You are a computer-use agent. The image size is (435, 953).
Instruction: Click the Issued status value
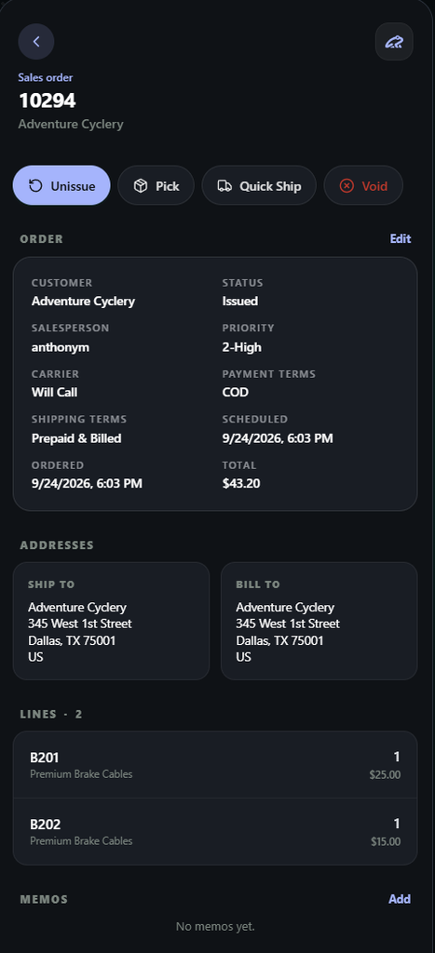coord(239,301)
